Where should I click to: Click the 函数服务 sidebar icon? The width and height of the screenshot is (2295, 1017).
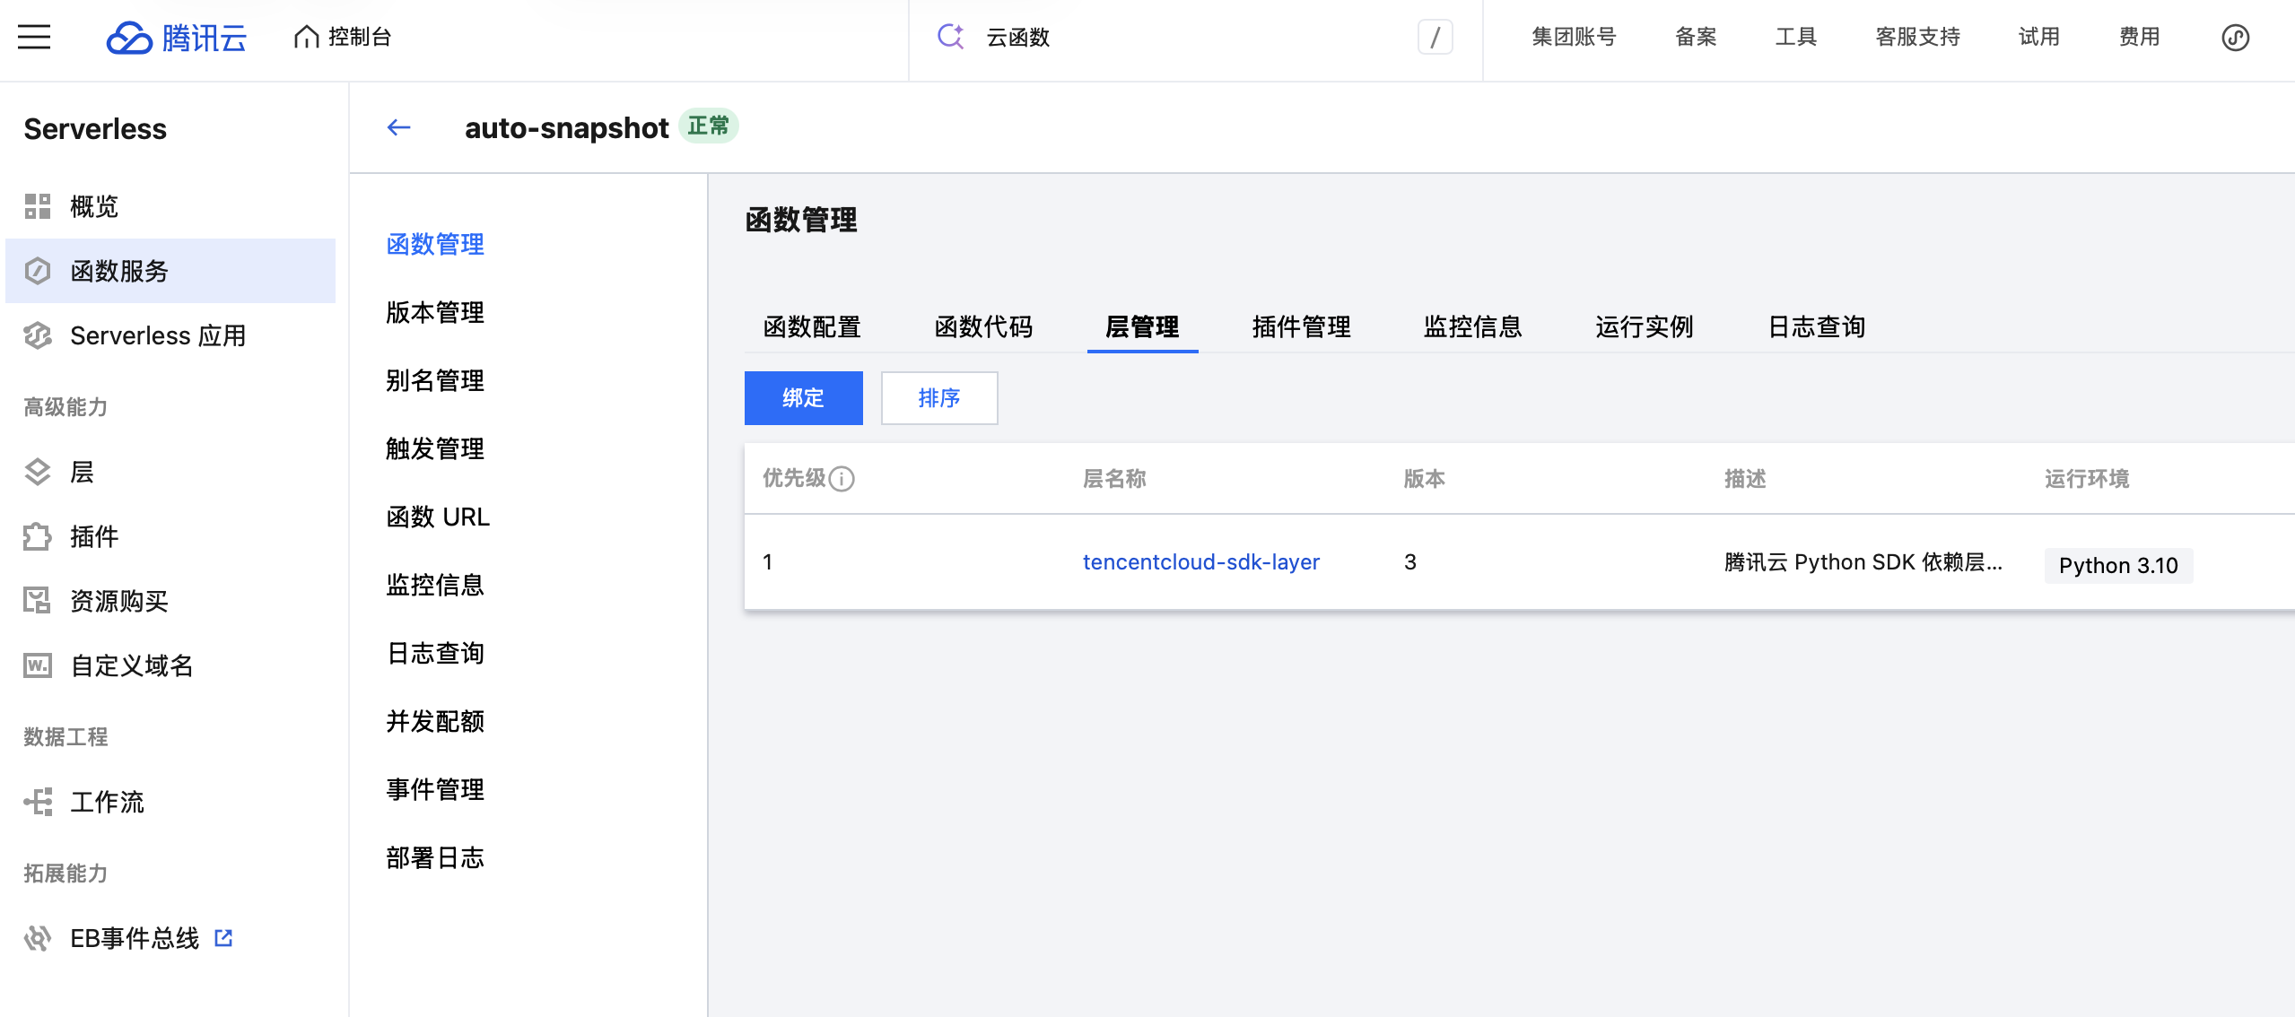[x=37, y=271]
